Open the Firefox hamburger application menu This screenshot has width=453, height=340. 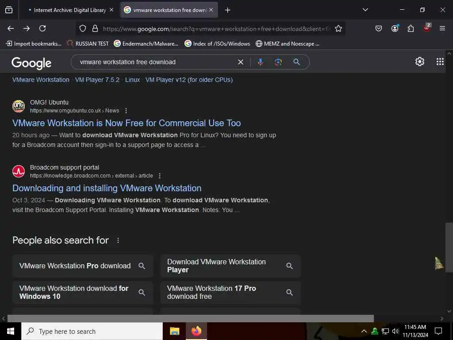[x=442, y=28]
